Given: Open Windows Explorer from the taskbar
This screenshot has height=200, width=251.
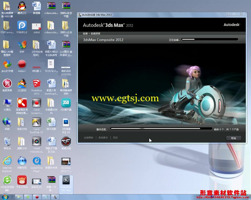Looking at the screenshot, I should click(x=19, y=197).
